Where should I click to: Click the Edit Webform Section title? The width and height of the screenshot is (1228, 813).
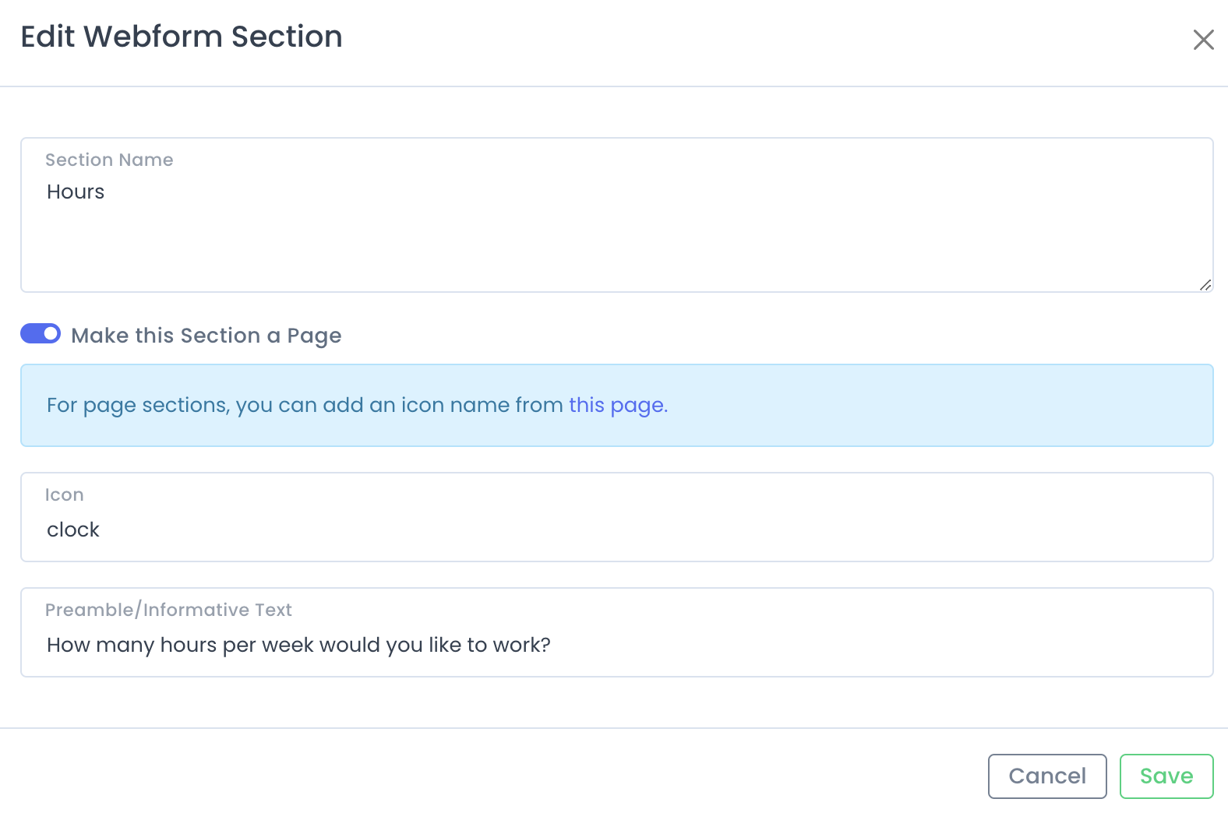tap(182, 37)
